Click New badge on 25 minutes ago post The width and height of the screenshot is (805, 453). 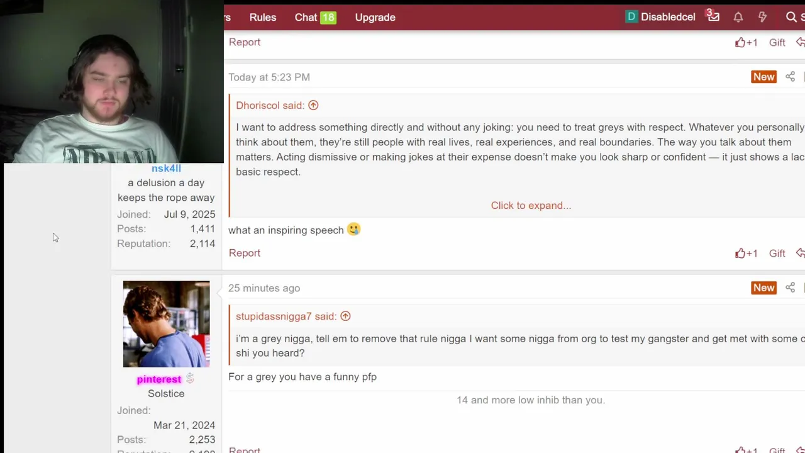coord(763,288)
